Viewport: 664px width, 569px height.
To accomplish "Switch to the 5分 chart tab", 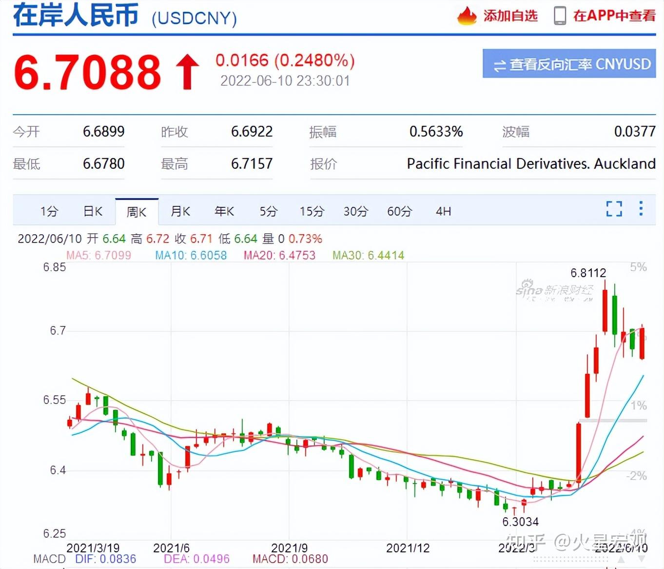I will (x=268, y=211).
